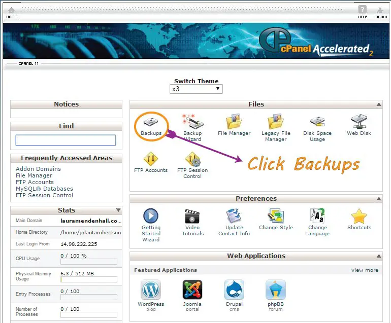Collapse the Files section
The height and width of the screenshot is (323, 391).
click(379, 104)
